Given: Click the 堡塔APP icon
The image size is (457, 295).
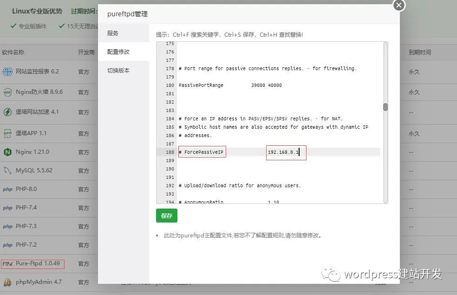Looking at the screenshot, I should 7,133.
